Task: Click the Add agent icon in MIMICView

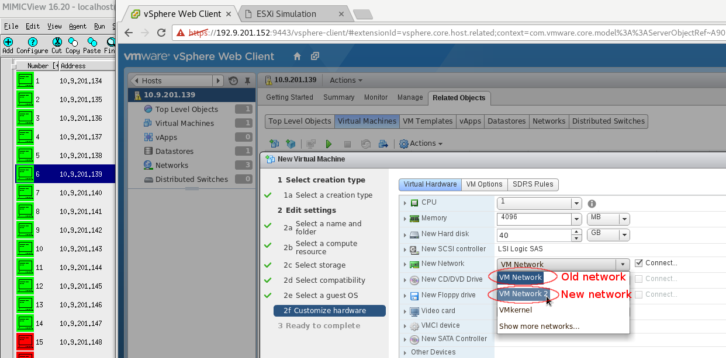Action: point(8,42)
